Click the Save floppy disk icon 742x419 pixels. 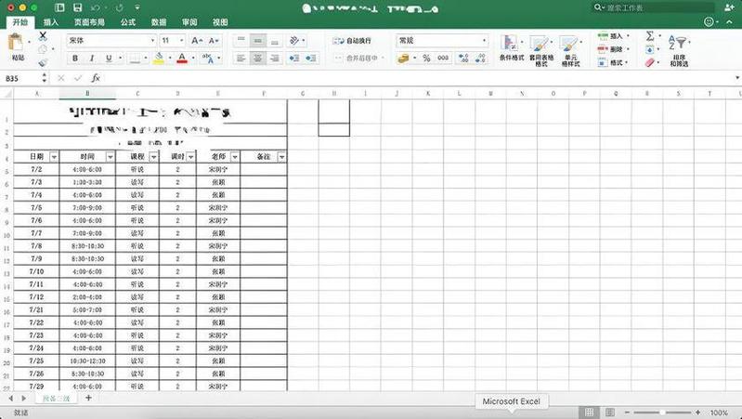78,7
